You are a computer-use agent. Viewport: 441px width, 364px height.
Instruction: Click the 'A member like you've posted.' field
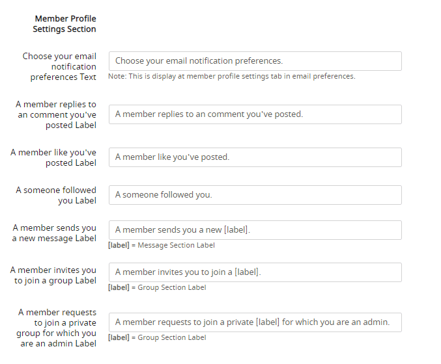coord(255,157)
